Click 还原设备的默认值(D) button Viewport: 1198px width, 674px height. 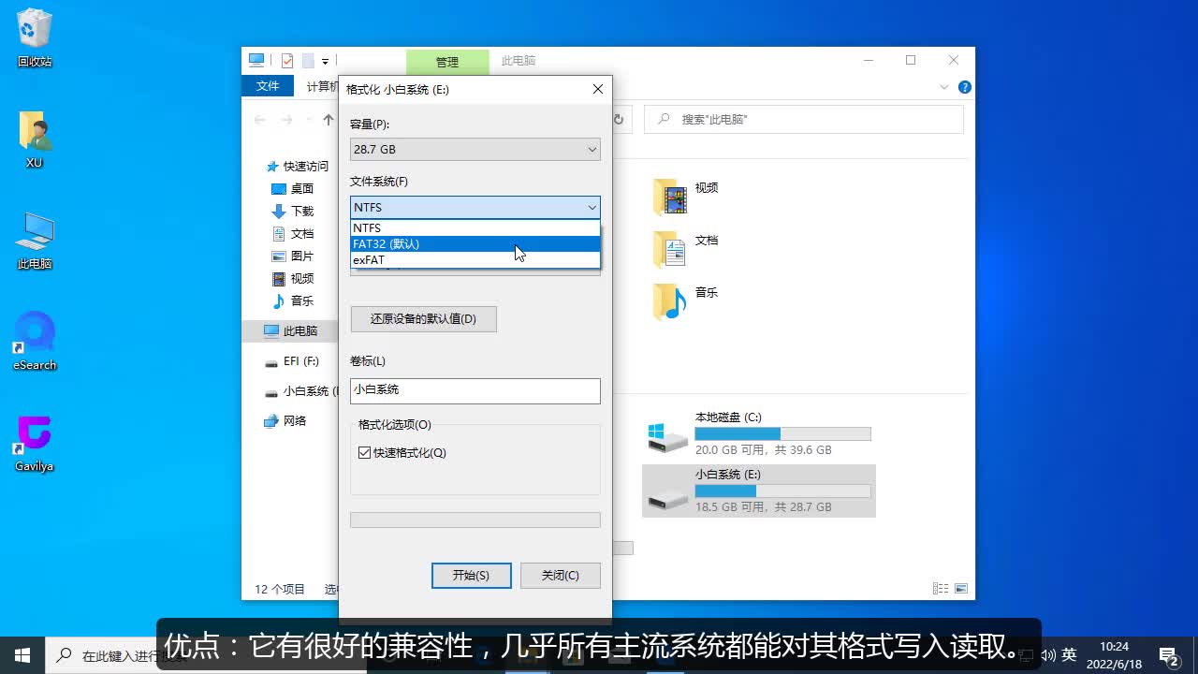423,318
